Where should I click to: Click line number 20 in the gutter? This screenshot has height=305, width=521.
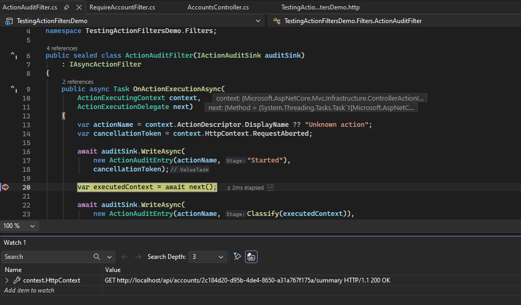[26, 187]
